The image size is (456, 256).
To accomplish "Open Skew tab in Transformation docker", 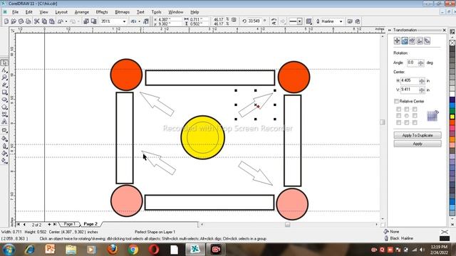I will tap(427, 41).
